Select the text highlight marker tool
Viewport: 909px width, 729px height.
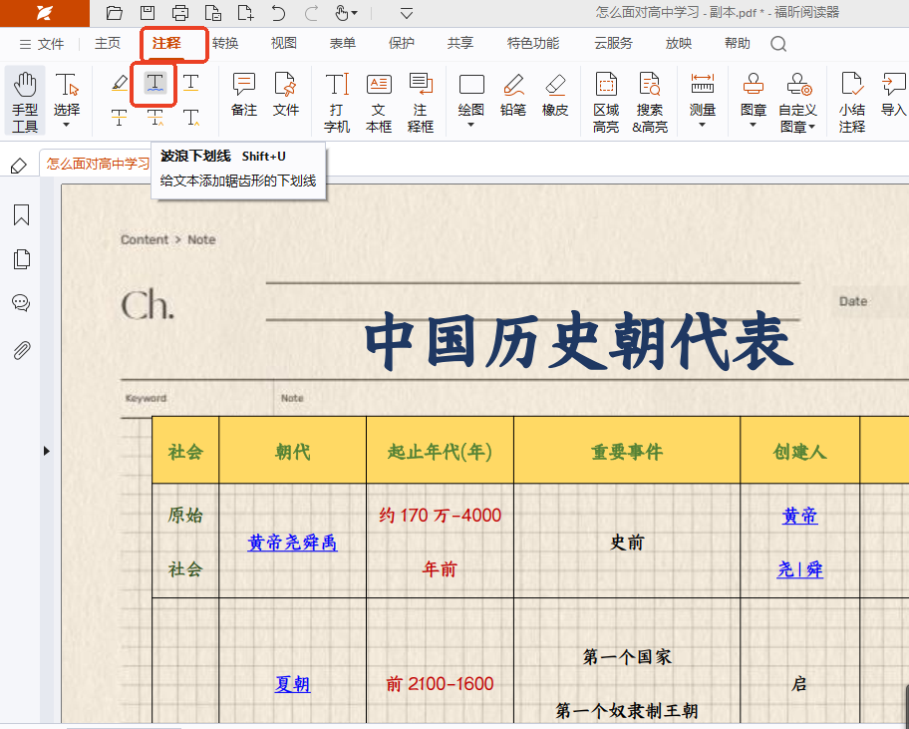point(120,83)
